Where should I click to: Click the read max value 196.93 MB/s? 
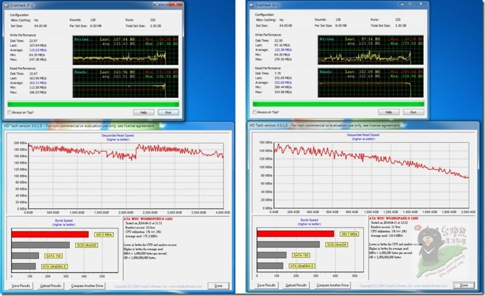(x=38, y=92)
